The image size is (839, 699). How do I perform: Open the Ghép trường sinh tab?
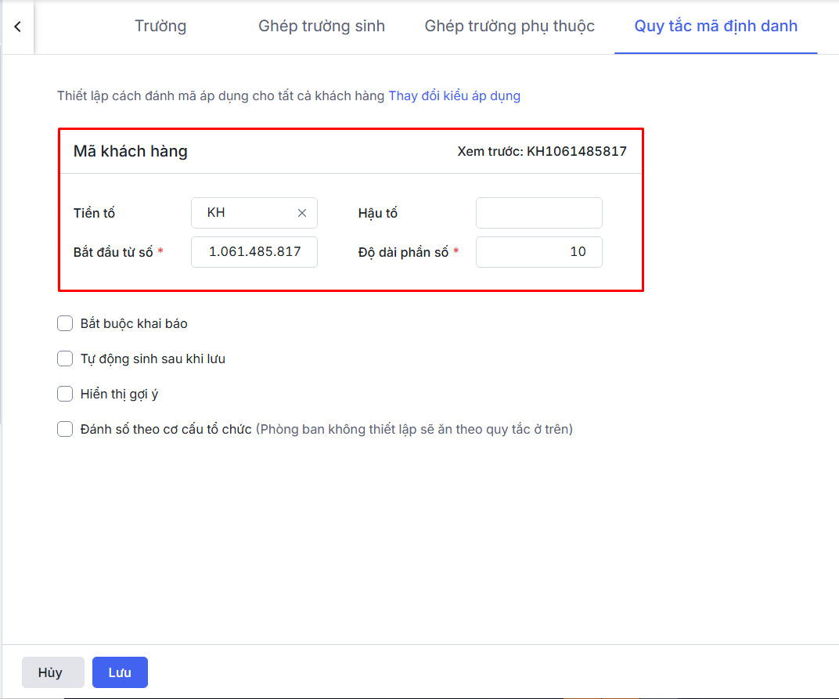322,27
